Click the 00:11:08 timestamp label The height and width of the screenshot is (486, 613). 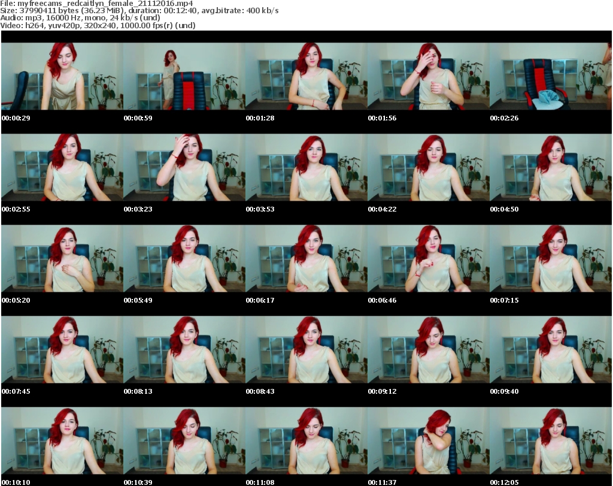pos(260,482)
